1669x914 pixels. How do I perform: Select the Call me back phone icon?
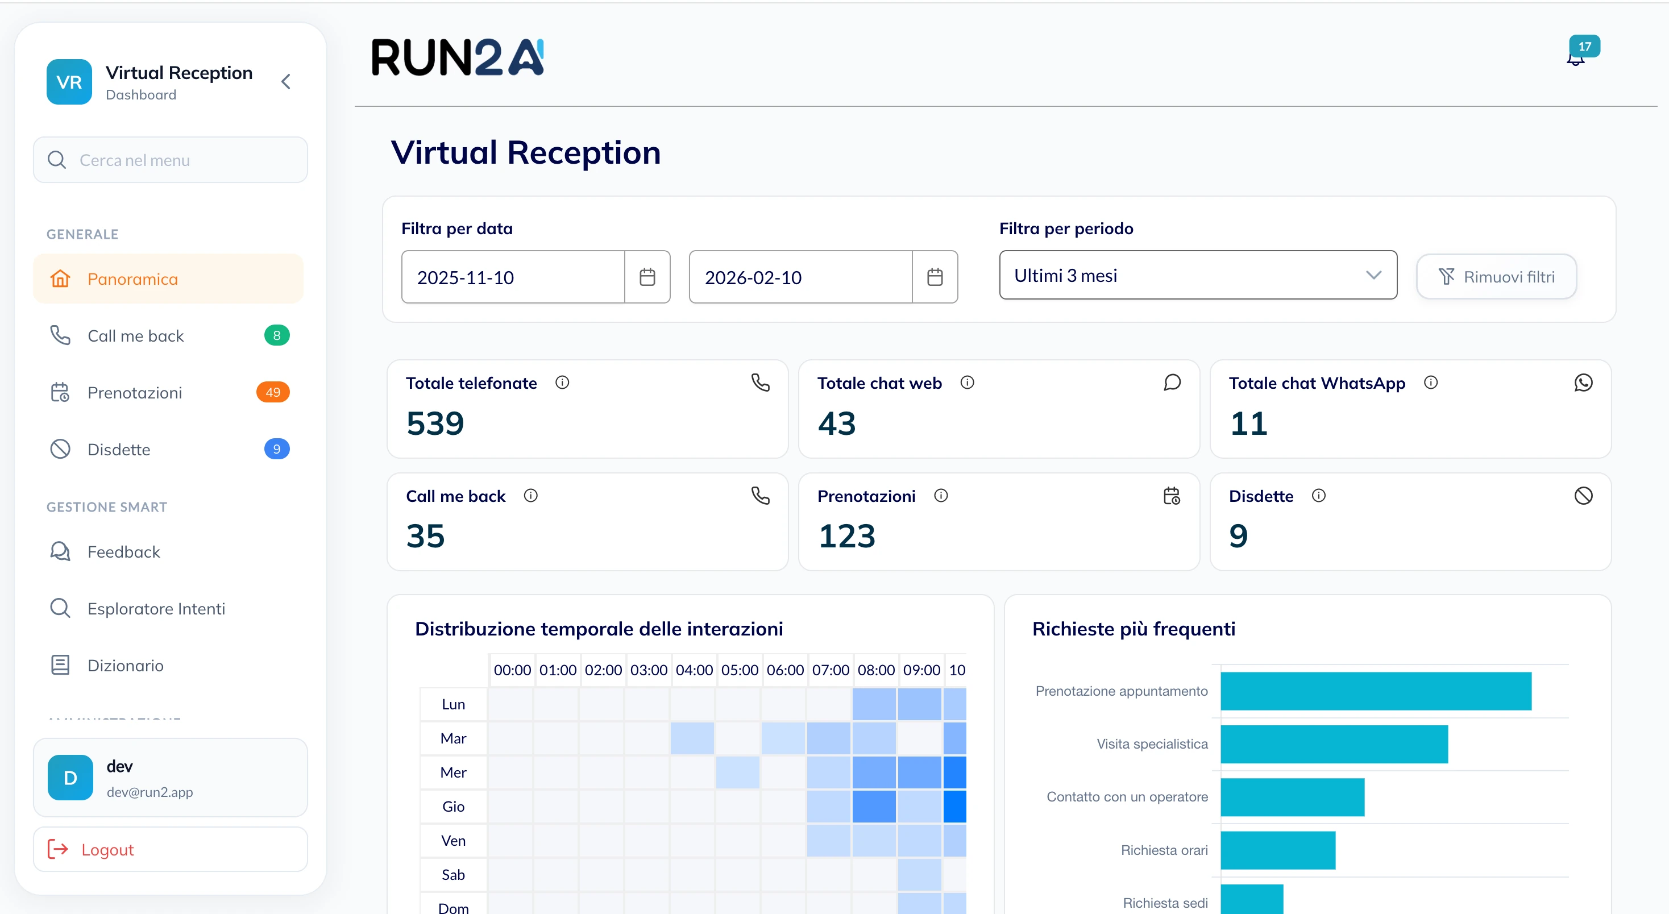pos(60,335)
